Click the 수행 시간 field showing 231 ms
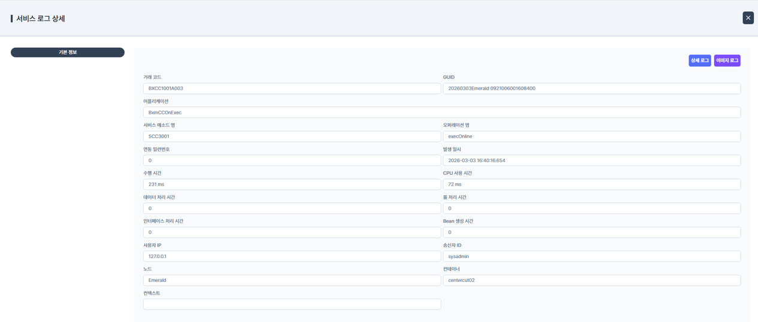 292,184
